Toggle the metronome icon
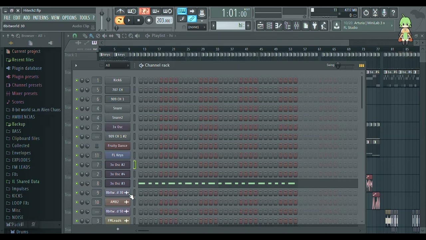The width and height of the screenshot is (426, 240). point(120,11)
